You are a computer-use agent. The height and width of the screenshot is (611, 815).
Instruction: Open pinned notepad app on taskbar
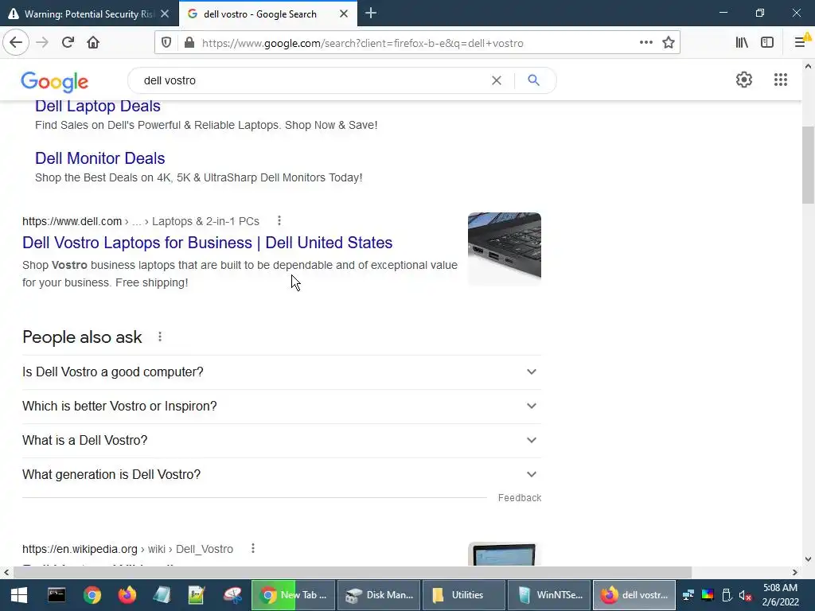pyautogui.click(x=162, y=595)
